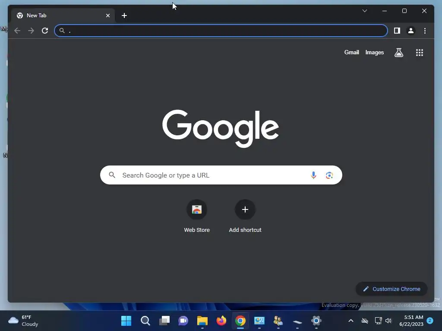Click the Chrome forward arrow
Viewport: 442px width, 331px height.
31,31
